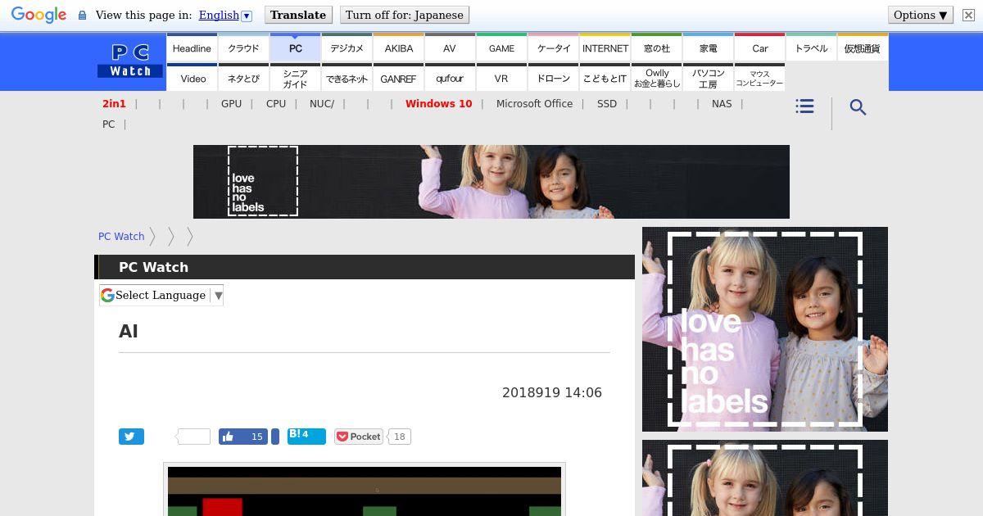Click the CPU topic link
983x516 pixels.
pyautogui.click(x=276, y=104)
